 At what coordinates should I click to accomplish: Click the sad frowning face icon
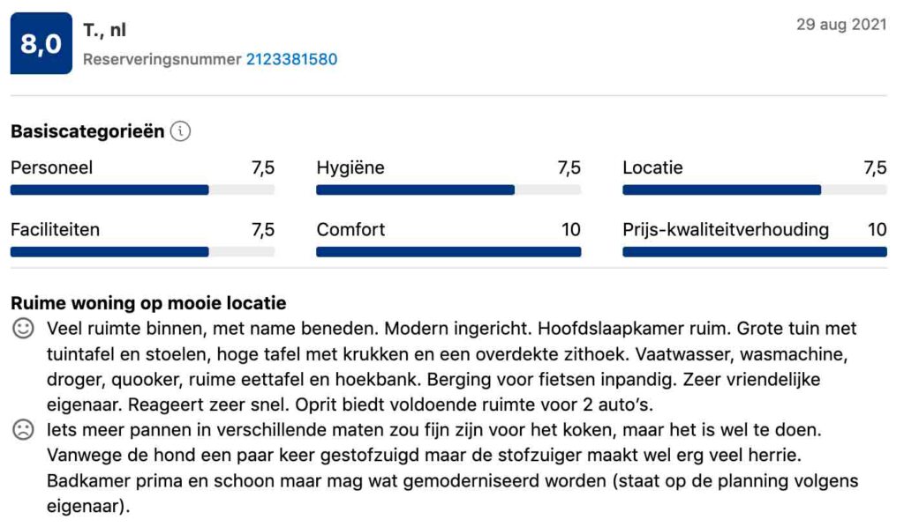point(23,431)
